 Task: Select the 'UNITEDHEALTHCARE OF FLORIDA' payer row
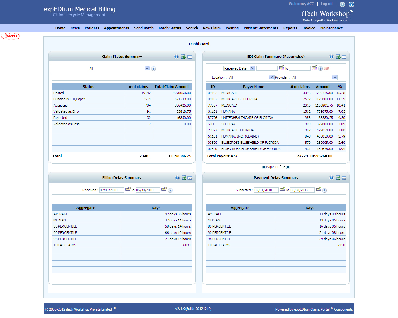click(276, 118)
